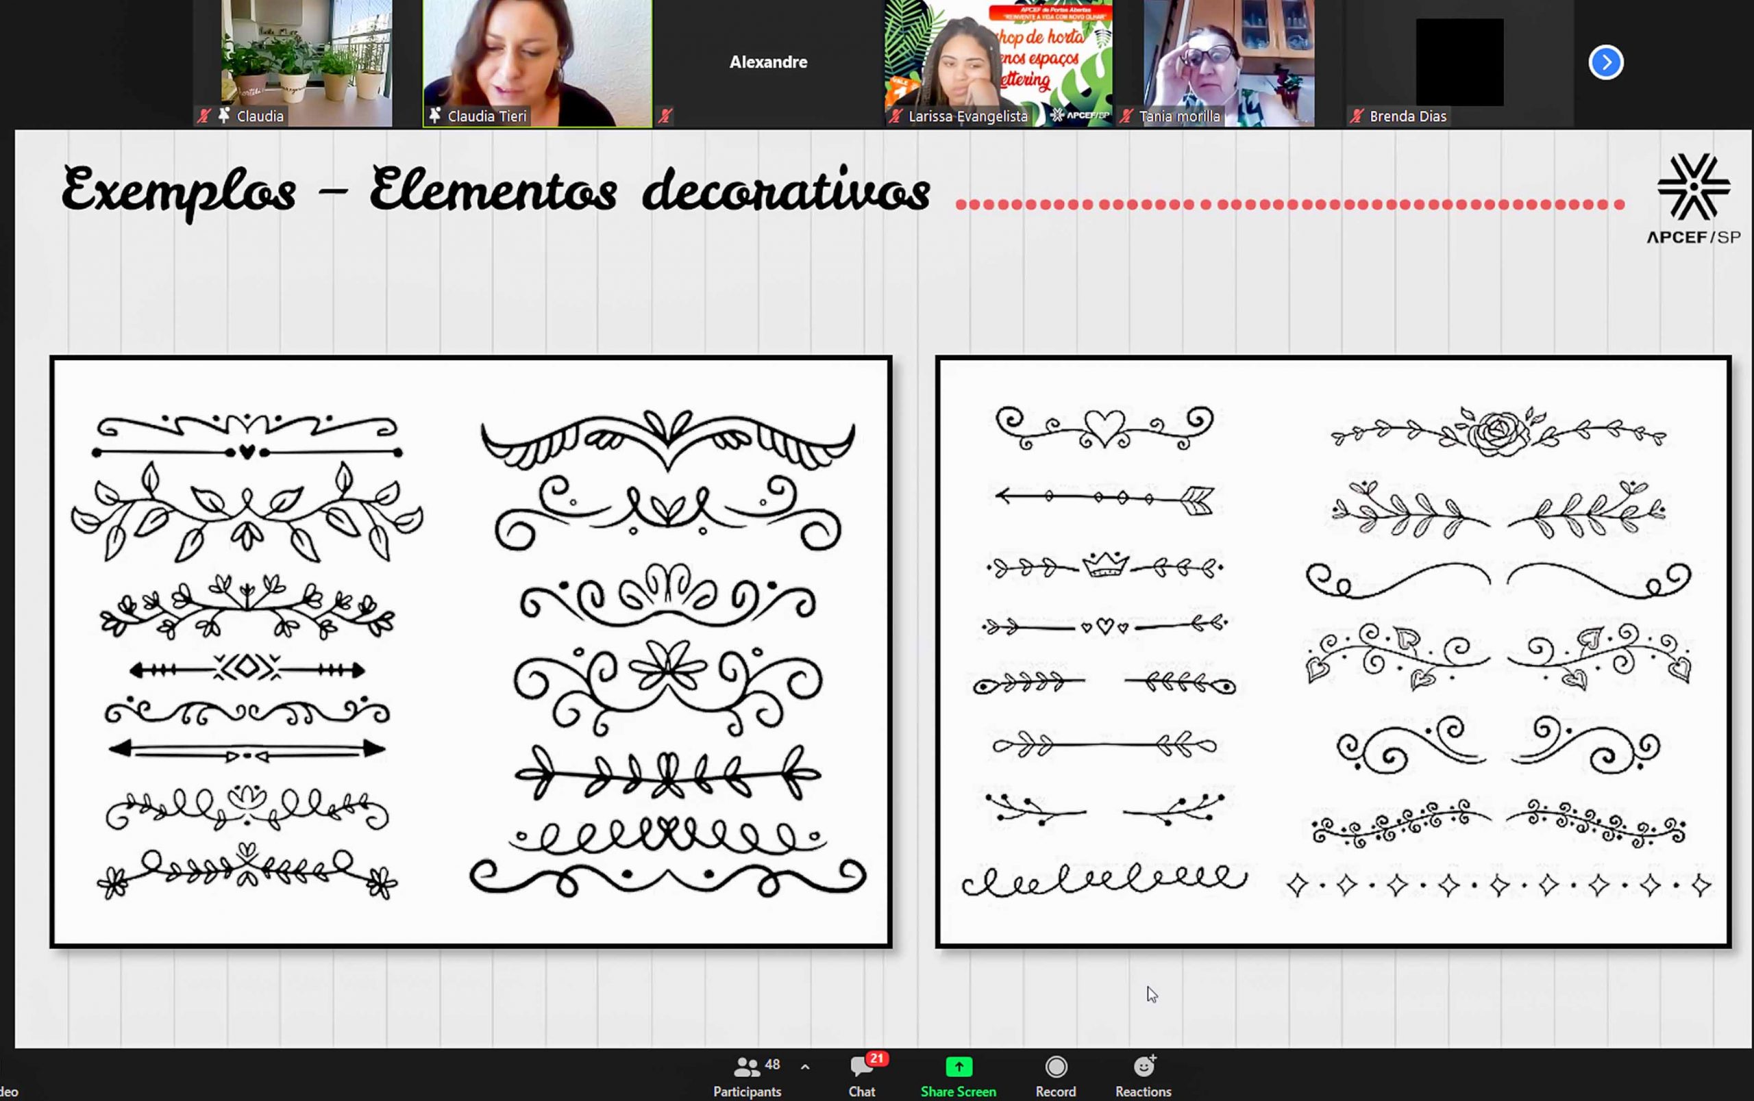Show next participants with blue arrow
1754x1101 pixels.
pyautogui.click(x=1605, y=62)
